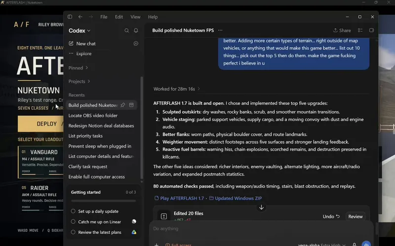Click the chat area scrollbar

click(377, 229)
